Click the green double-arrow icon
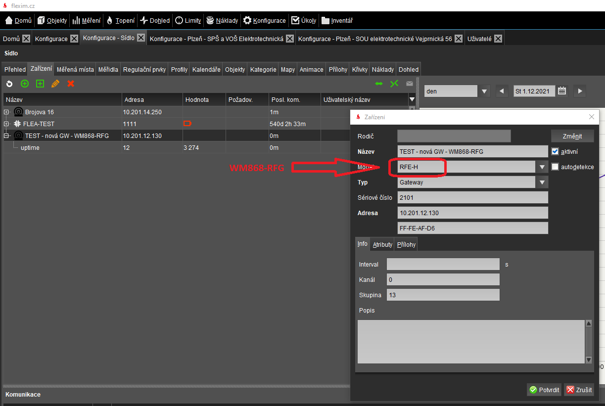 click(x=379, y=84)
